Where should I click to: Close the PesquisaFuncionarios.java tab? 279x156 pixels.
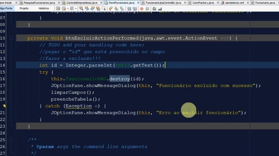point(59,3)
